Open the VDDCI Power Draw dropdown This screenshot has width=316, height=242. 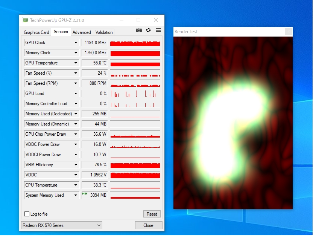click(x=76, y=155)
